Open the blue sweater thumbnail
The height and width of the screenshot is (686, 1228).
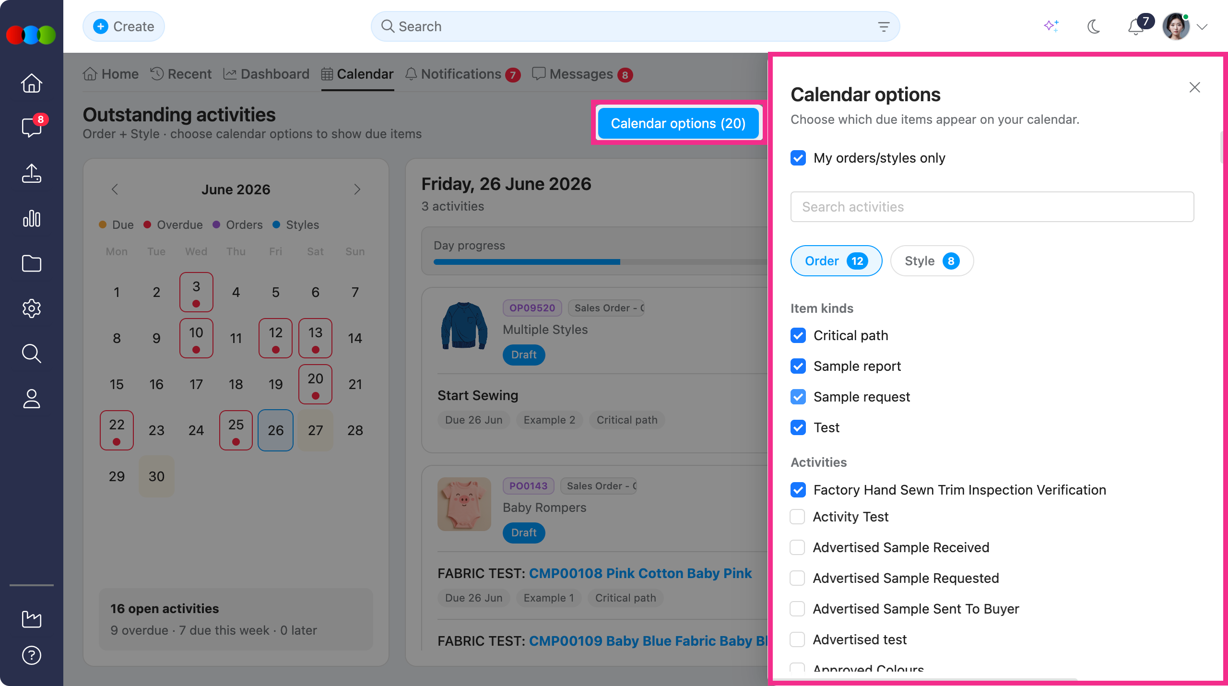[x=464, y=326]
